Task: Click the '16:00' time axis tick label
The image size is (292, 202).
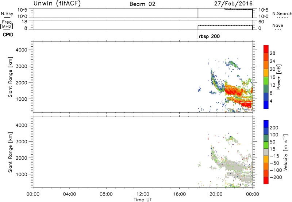Action: click(179, 194)
